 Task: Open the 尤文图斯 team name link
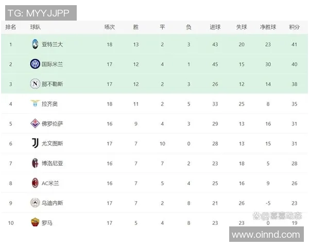(x=53, y=144)
